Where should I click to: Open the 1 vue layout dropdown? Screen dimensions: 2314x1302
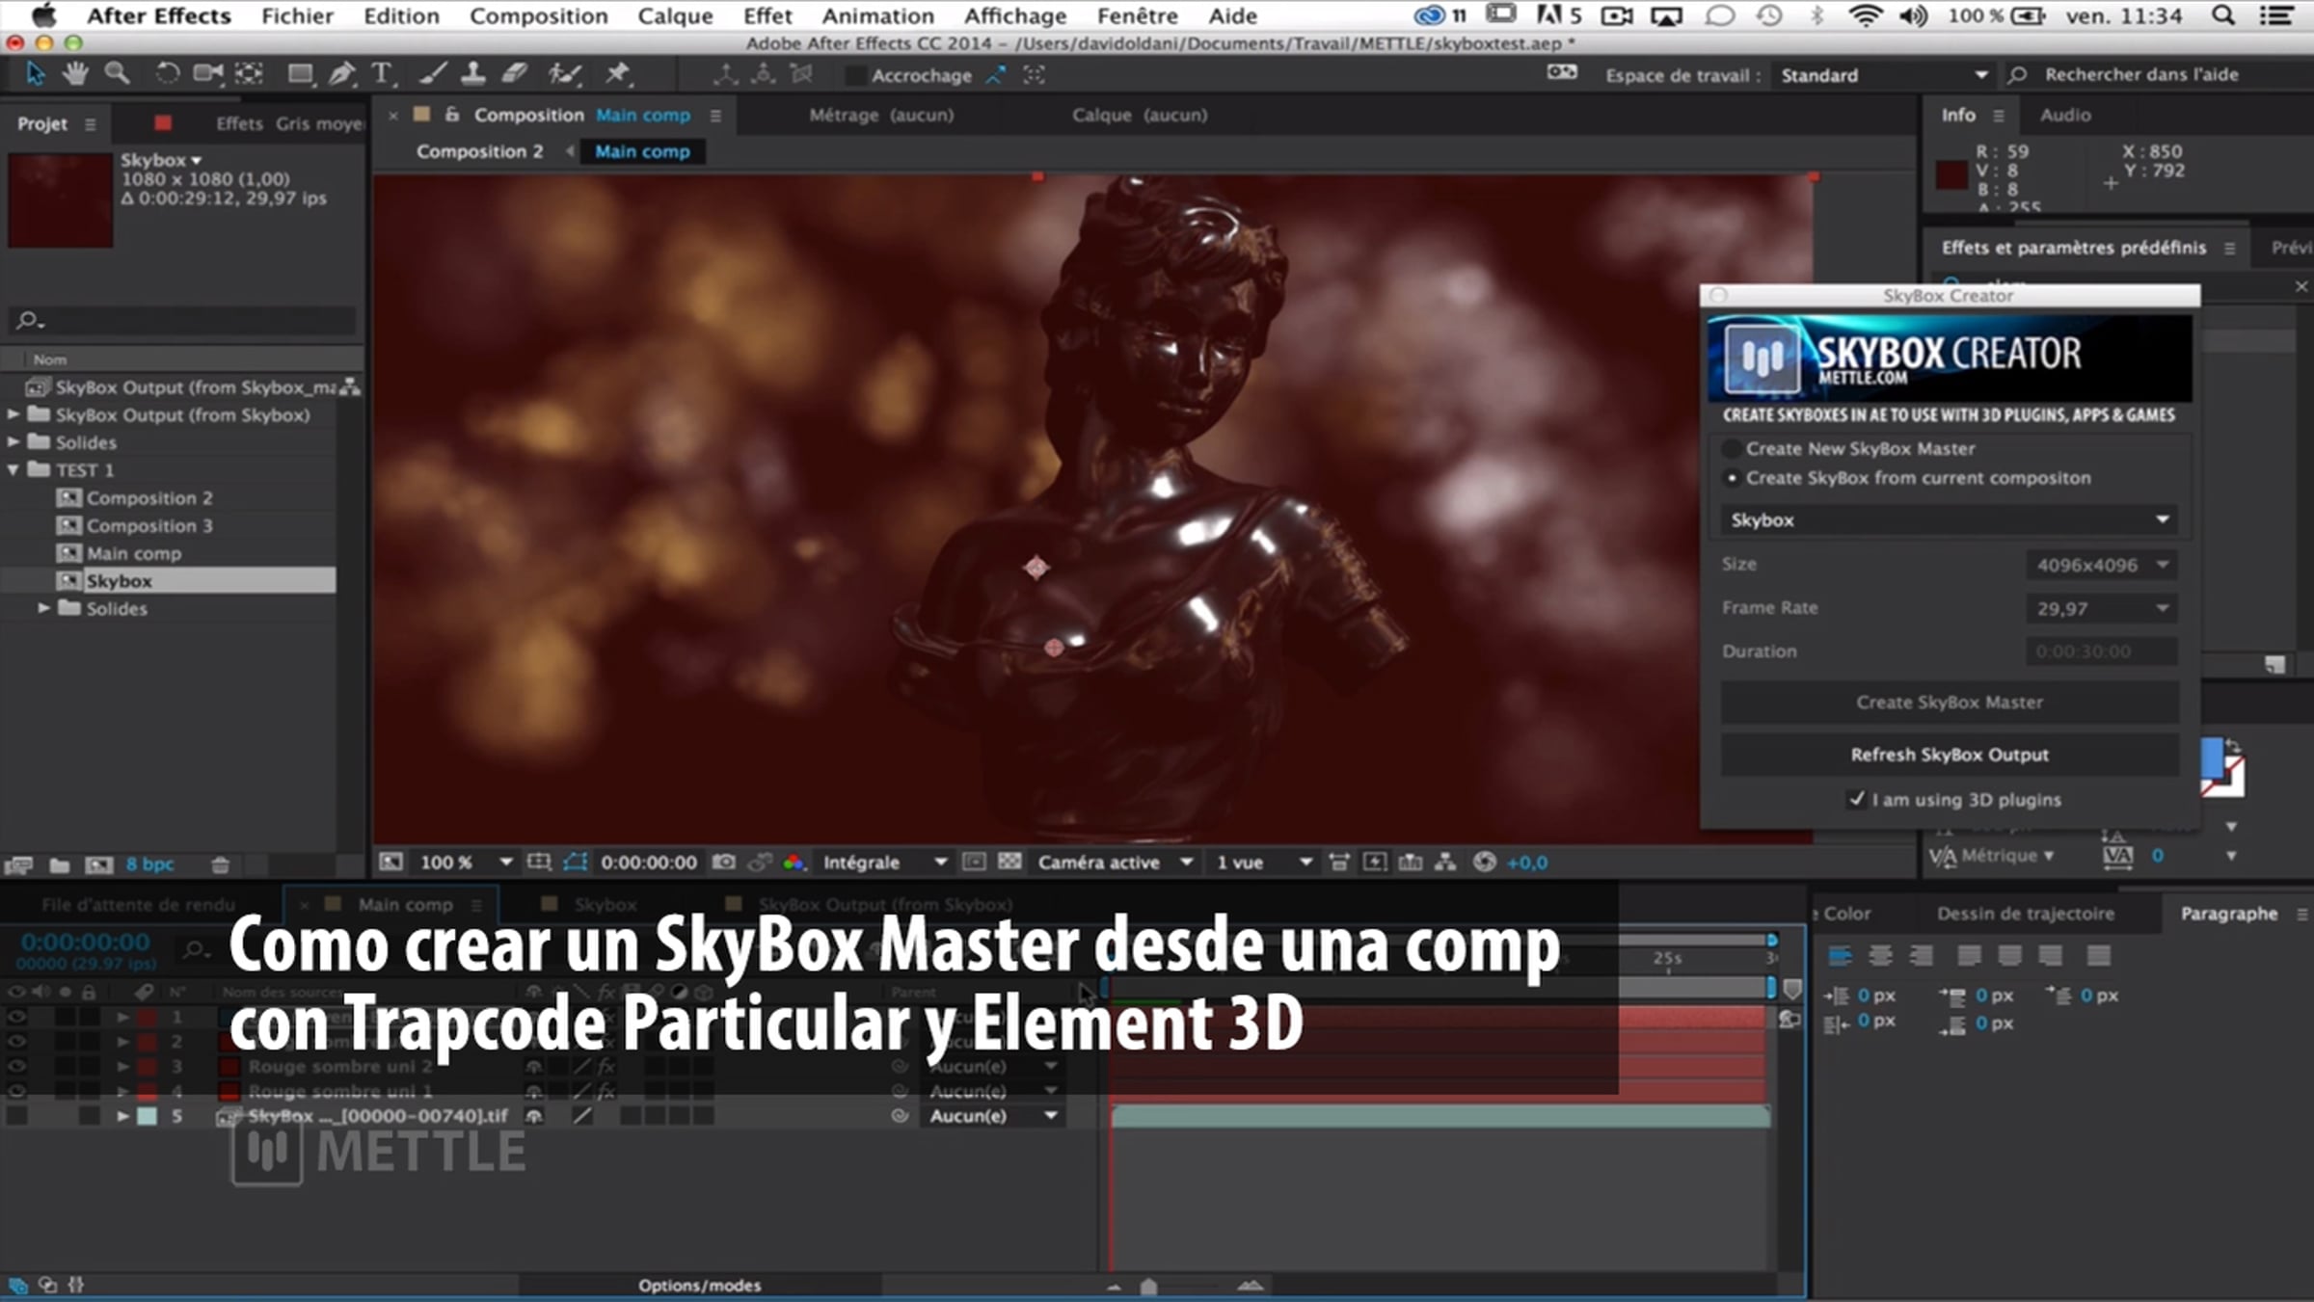(x=1263, y=863)
